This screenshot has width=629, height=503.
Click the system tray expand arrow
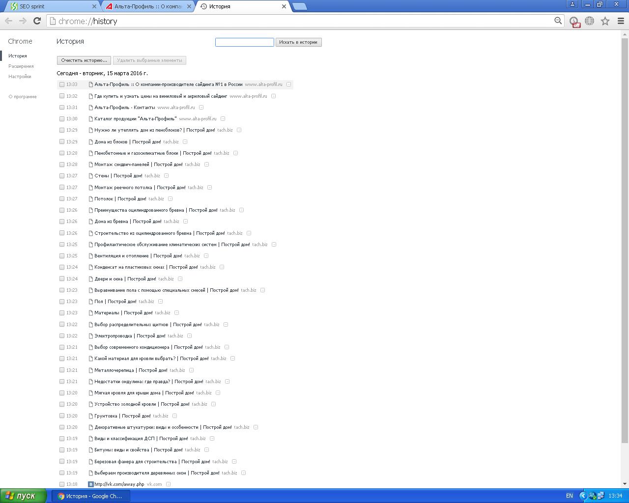click(583, 496)
